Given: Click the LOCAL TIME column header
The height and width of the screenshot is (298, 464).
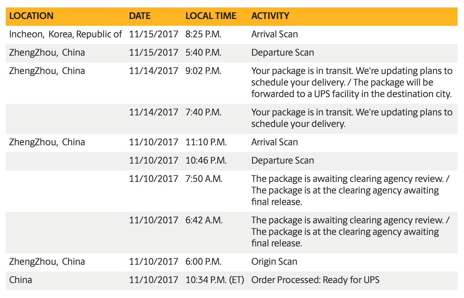Looking at the screenshot, I should coord(211,16).
